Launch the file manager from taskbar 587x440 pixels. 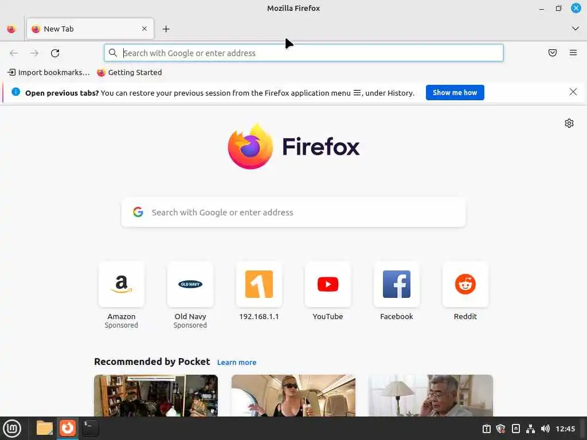[45, 428]
